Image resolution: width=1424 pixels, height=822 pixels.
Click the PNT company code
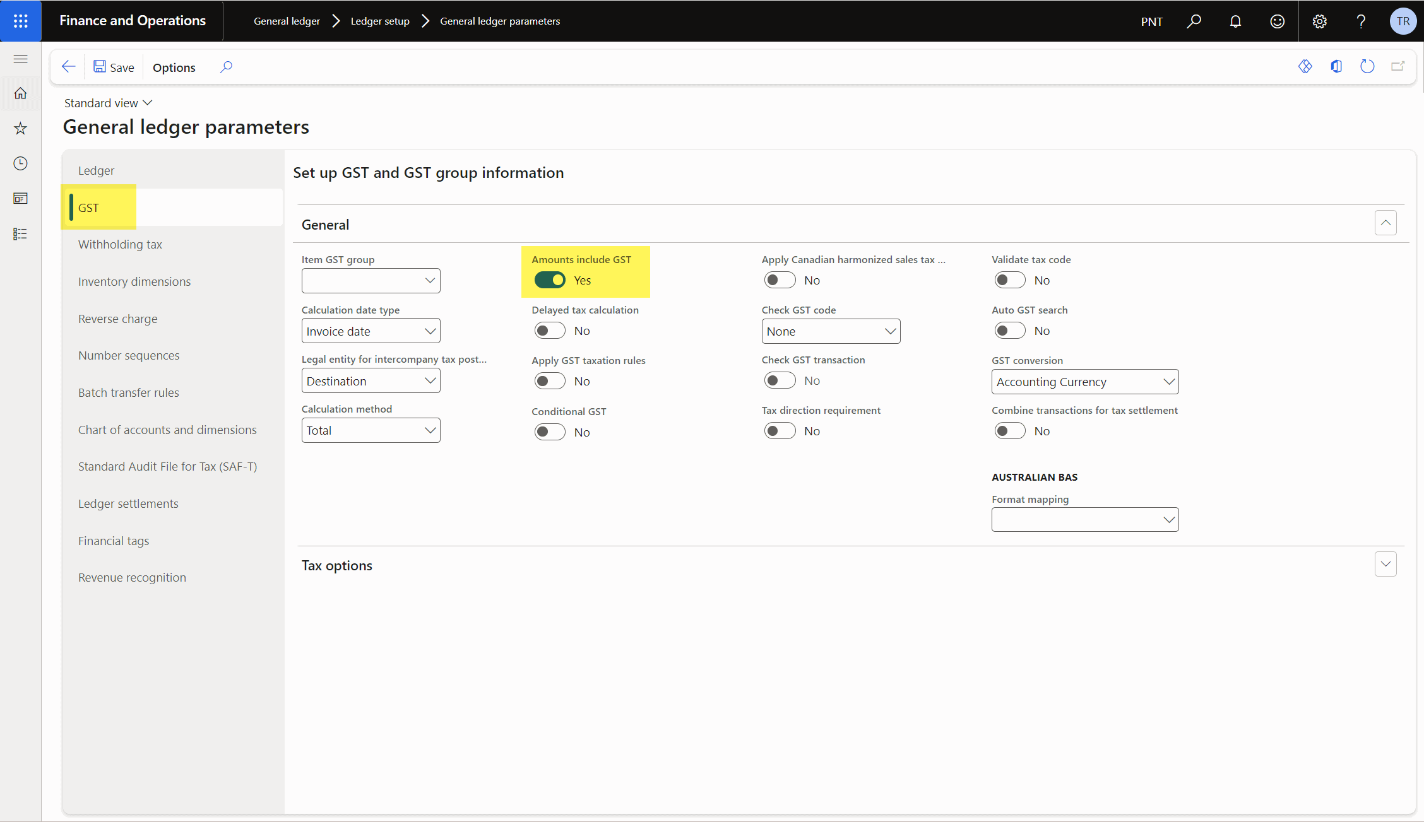point(1151,21)
